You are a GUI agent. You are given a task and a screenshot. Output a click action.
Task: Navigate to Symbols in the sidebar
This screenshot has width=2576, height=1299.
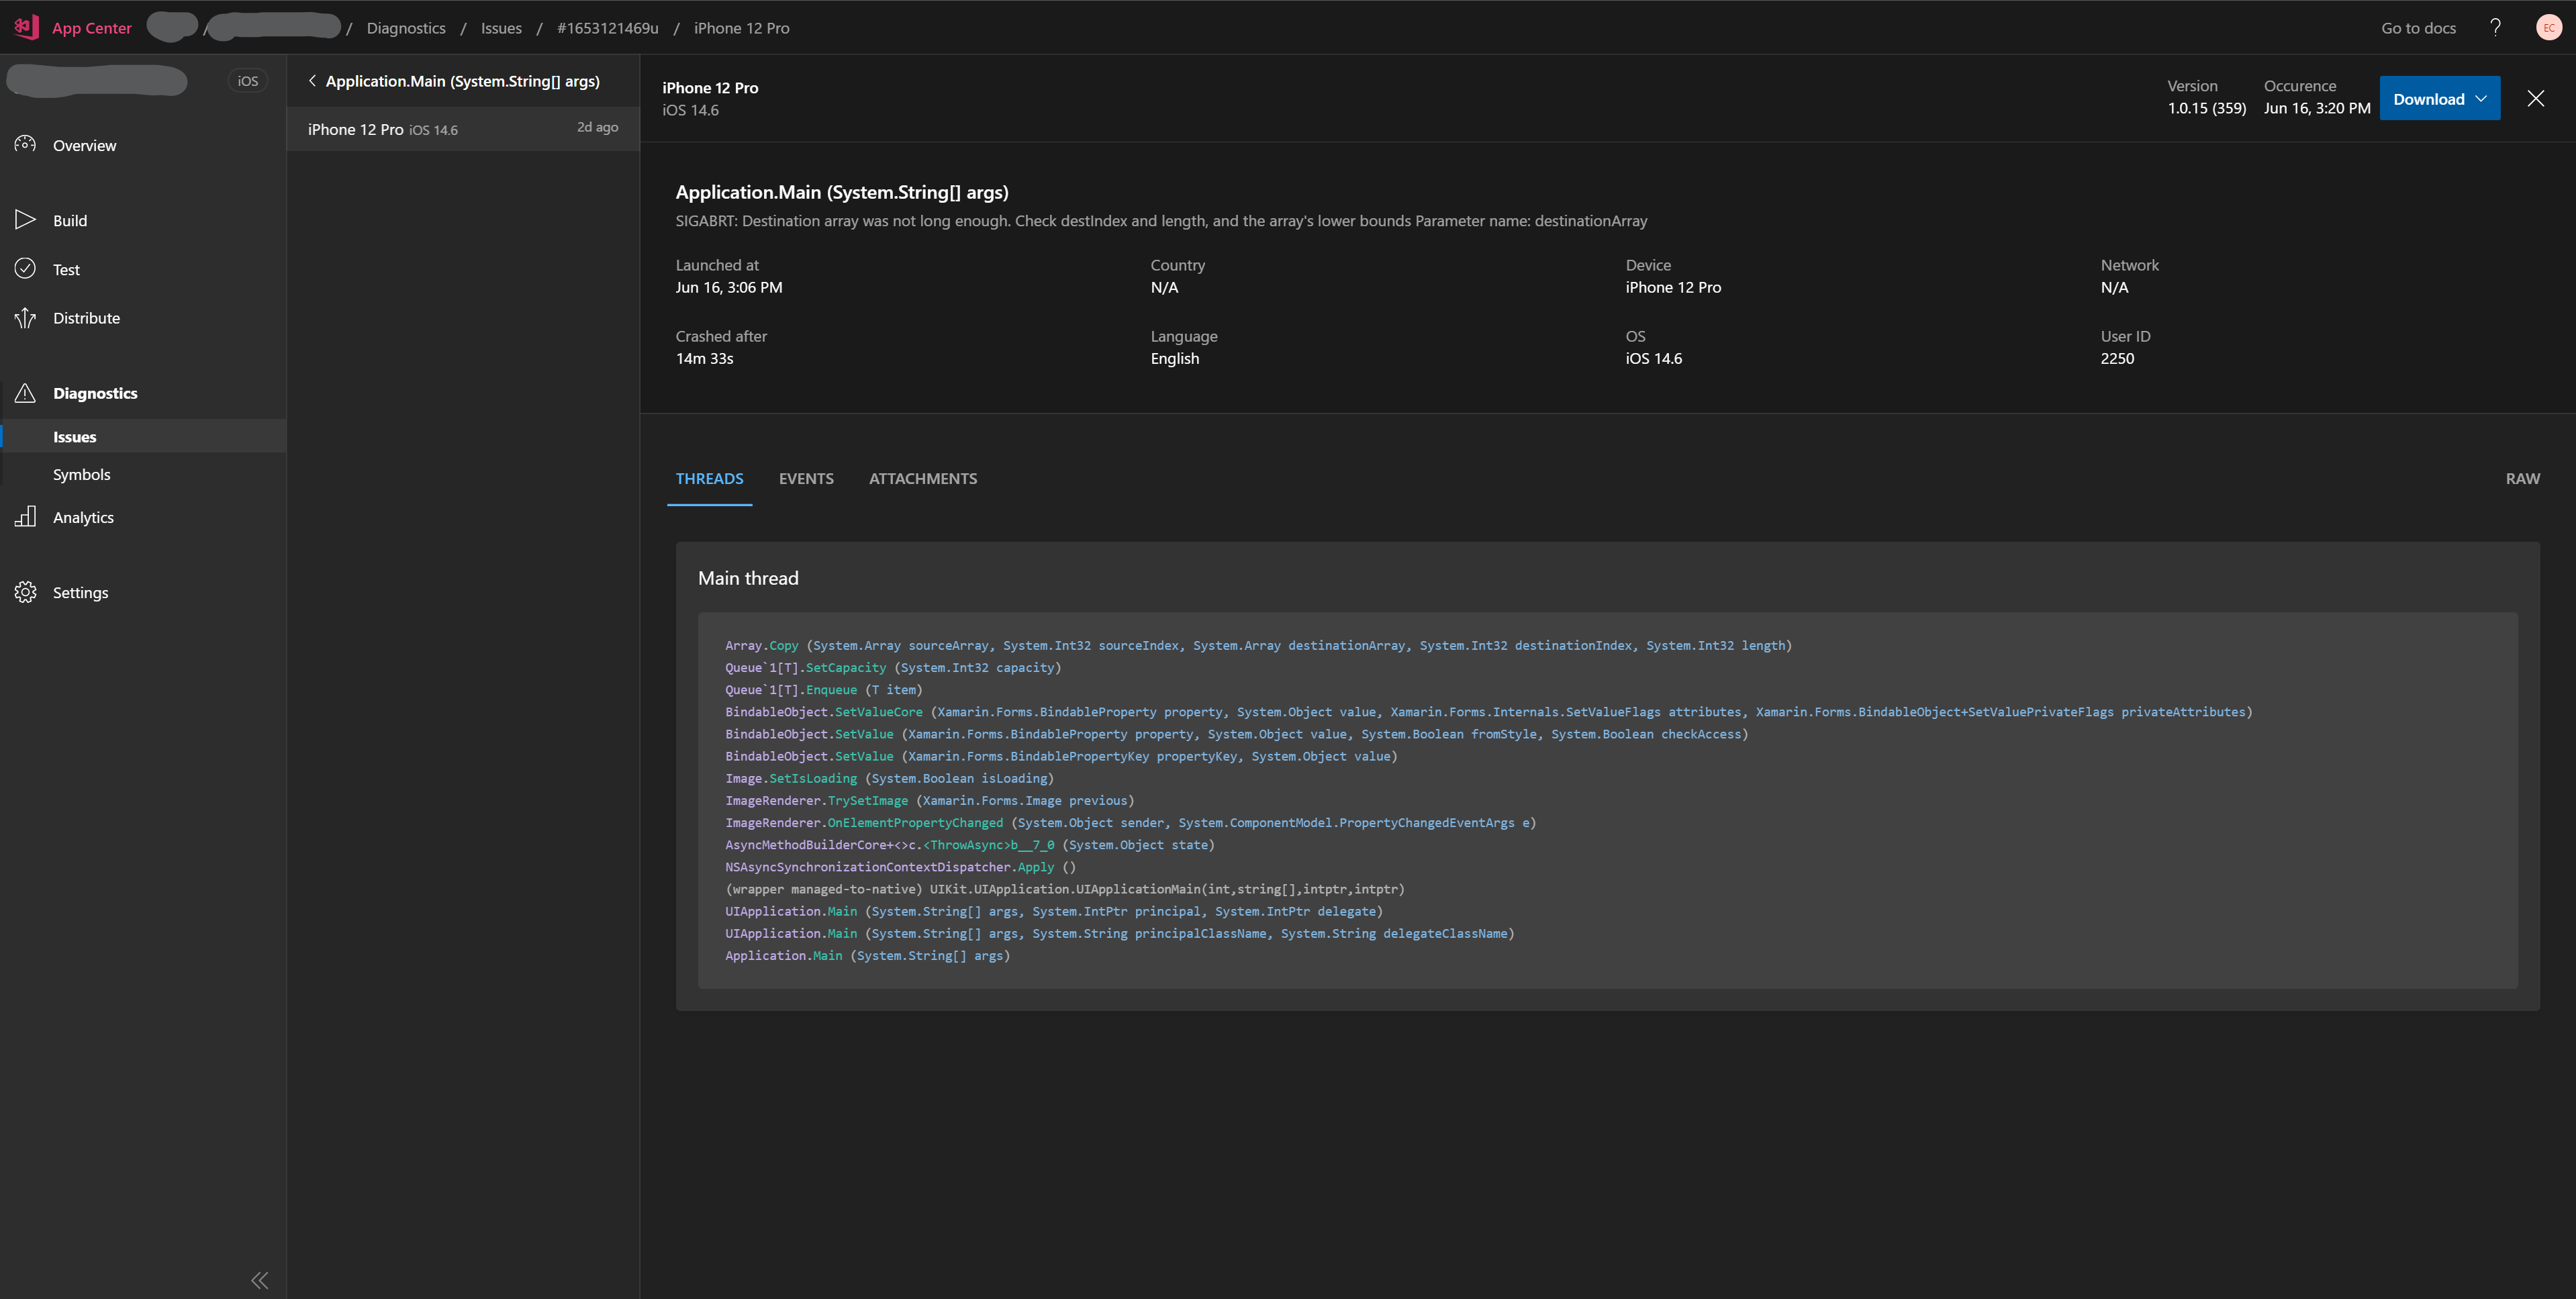[x=82, y=474]
